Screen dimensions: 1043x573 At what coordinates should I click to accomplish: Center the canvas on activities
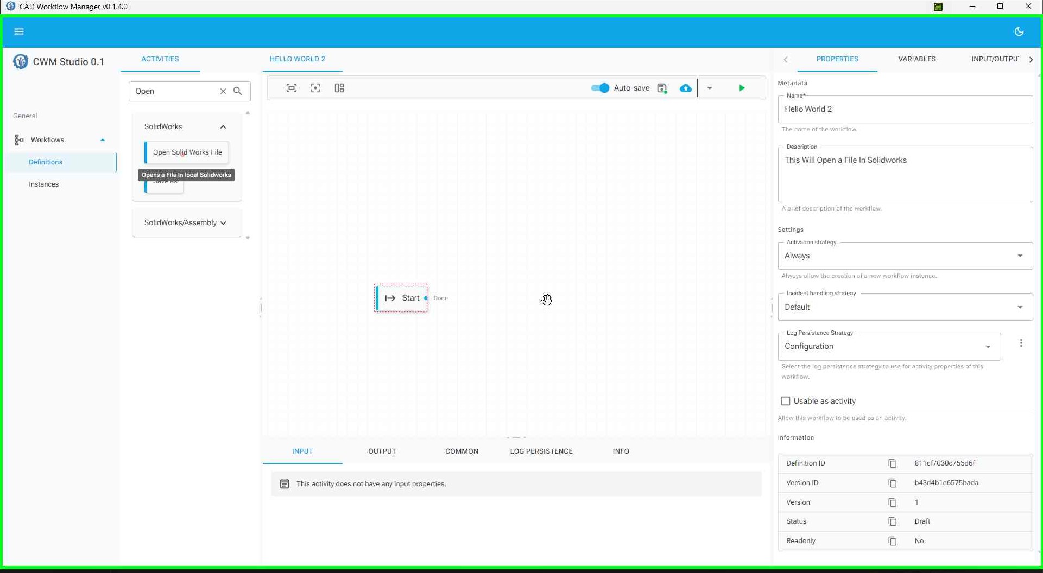(x=315, y=88)
